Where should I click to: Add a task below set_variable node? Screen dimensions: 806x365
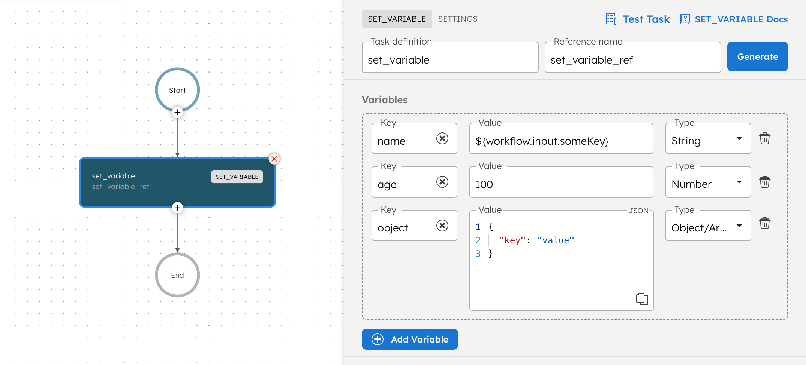point(177,208)
